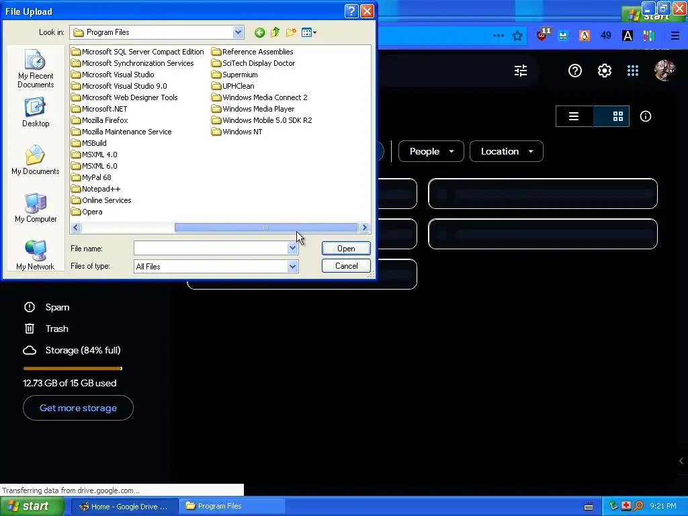Open My Network places shortcut
Image resolution: width=688 pixels, height=516 pixels.
click(x=36, y=255)
